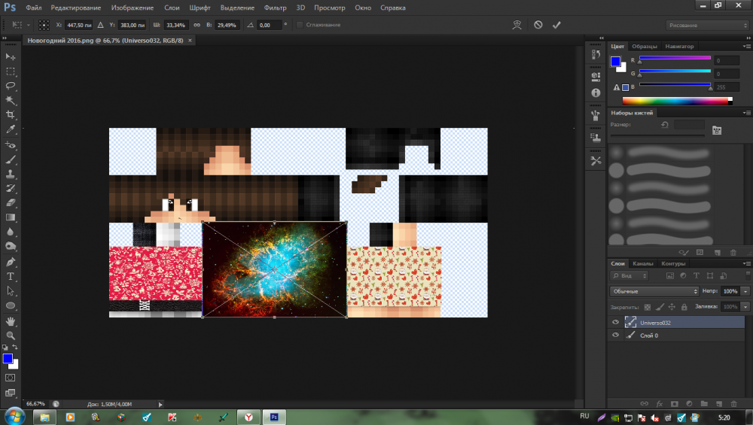Screen dimensions: 753x425
Task: Enable the Сглаживание checkbox
Action: pos(300,25)
